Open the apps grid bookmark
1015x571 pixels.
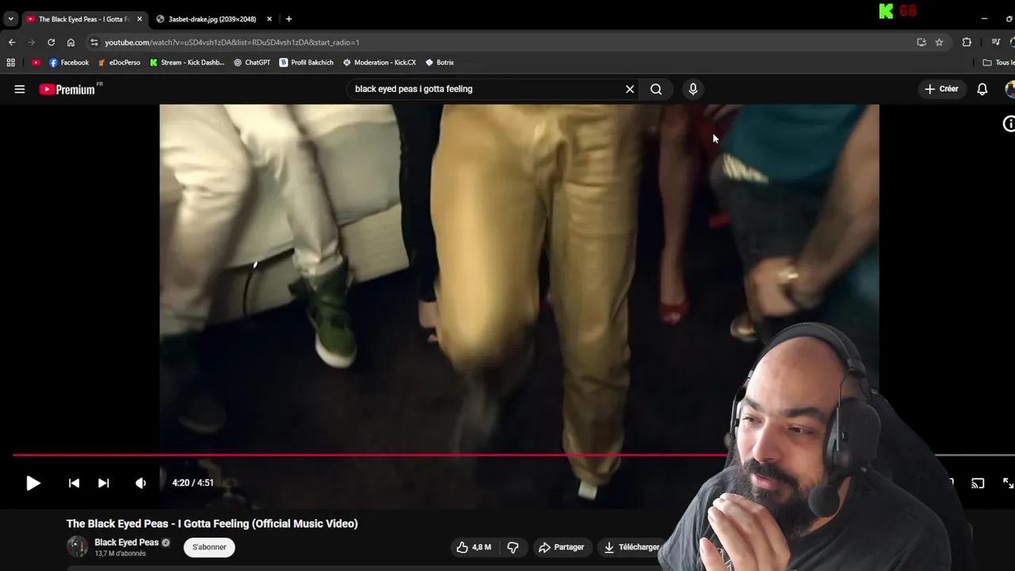pyautogui.click(x=10, y=63)
